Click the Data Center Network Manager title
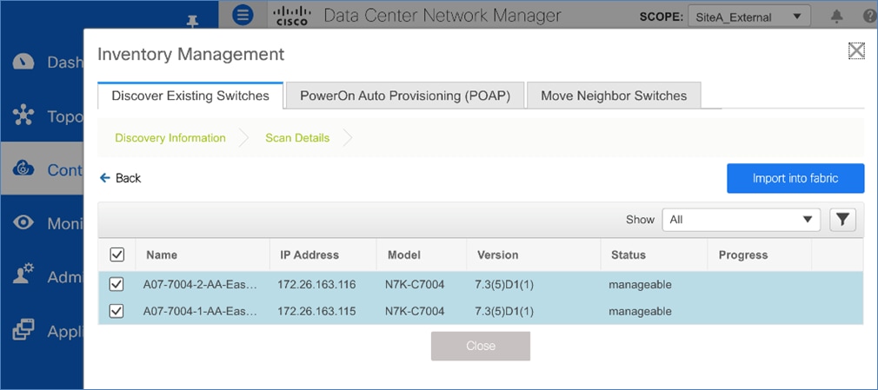Viewport: 878px width, 390px height. [442, 16]
